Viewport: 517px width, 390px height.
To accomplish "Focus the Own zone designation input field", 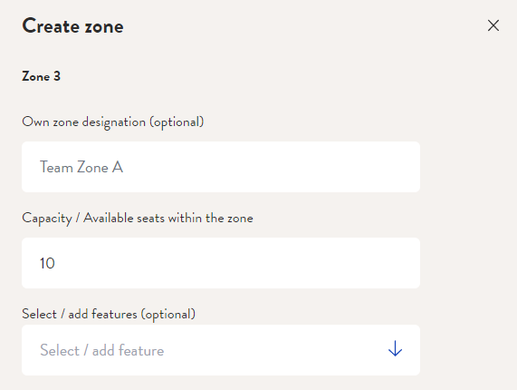I will pyautogui.click(x=221, y=167).
